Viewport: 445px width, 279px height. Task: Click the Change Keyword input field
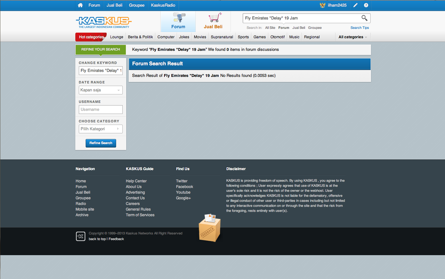(x=101, y=71)
